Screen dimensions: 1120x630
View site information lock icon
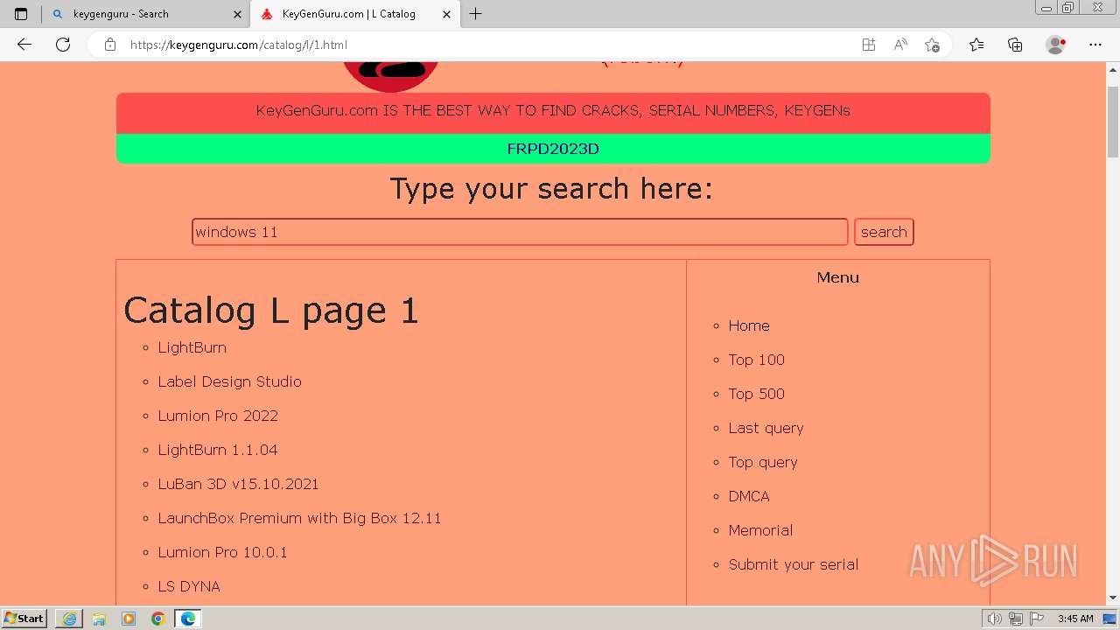[110, 45]
